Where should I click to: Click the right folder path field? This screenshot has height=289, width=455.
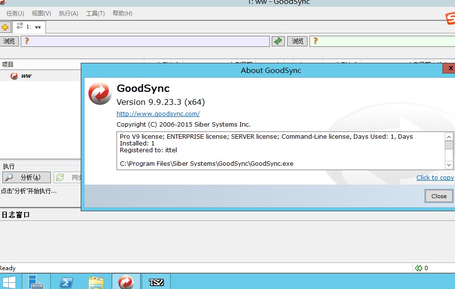tap(382, 41)
